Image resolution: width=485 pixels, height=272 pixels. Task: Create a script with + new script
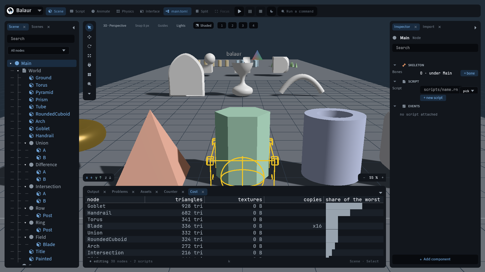click(x=433, y=98)
